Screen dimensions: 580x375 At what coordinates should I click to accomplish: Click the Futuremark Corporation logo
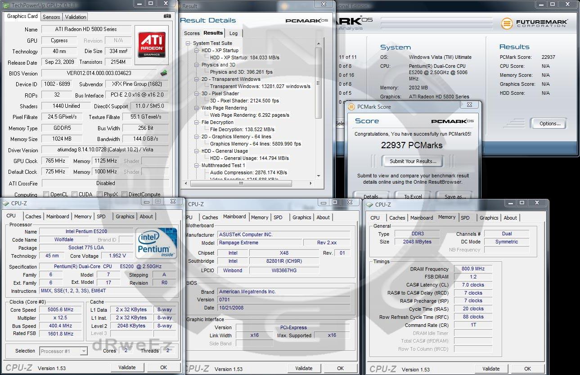[x=535, y=23]
